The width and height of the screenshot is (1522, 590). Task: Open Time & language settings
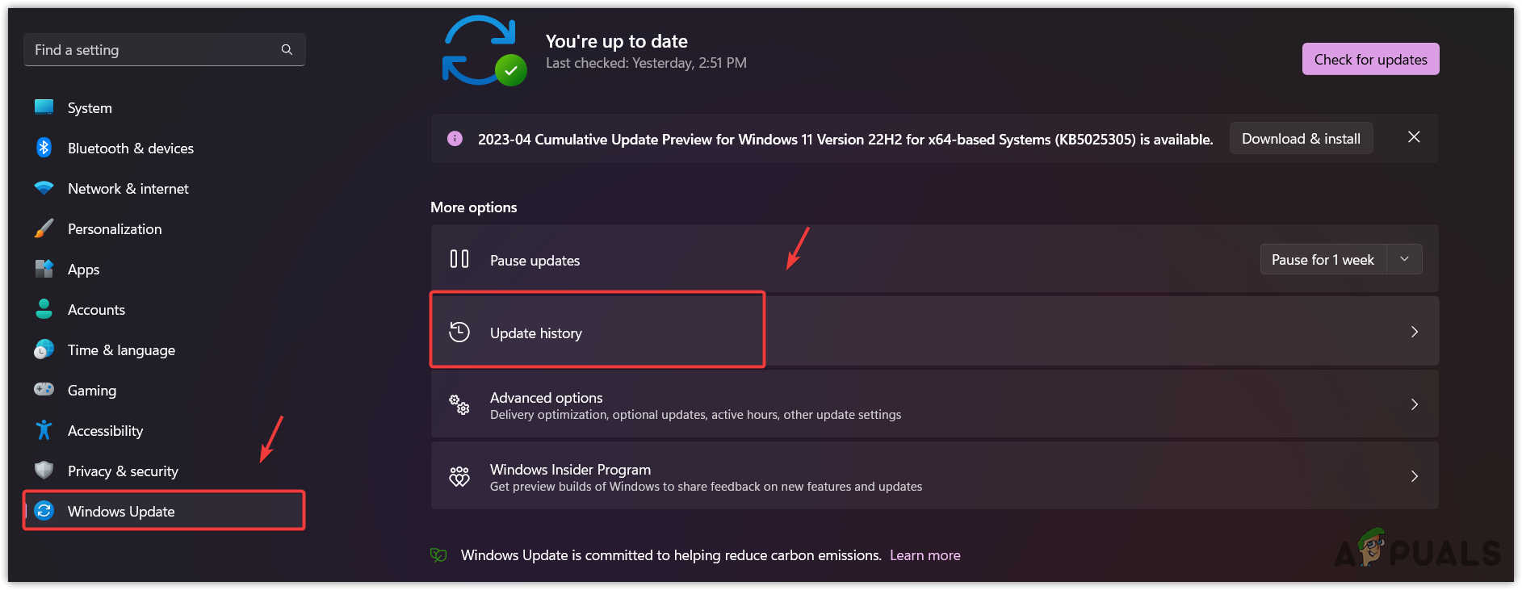(x=165, y=349)
